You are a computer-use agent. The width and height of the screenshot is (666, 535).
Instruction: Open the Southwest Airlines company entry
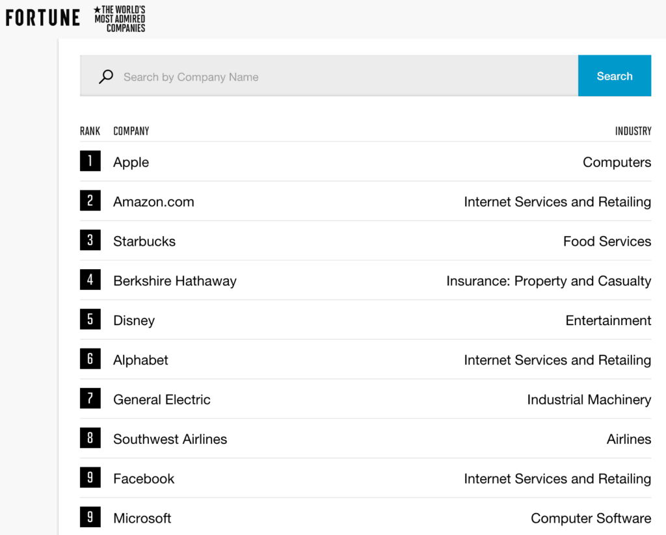(x=170, y=439)
